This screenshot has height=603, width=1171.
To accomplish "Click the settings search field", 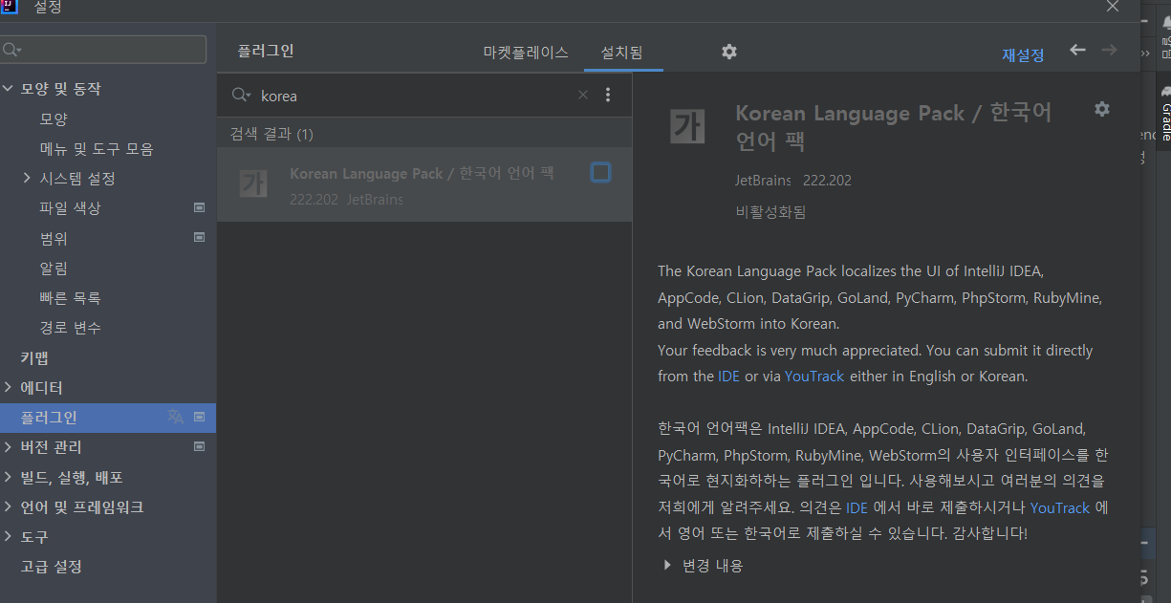I will pos(104,50).
